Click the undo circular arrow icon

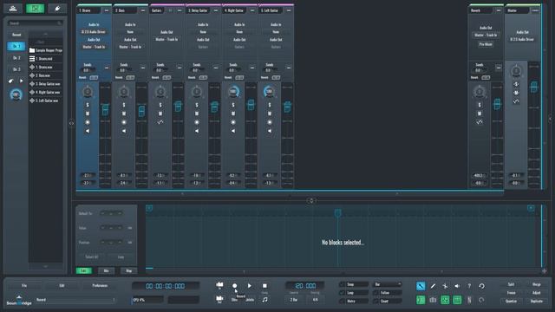click(482, 286)
